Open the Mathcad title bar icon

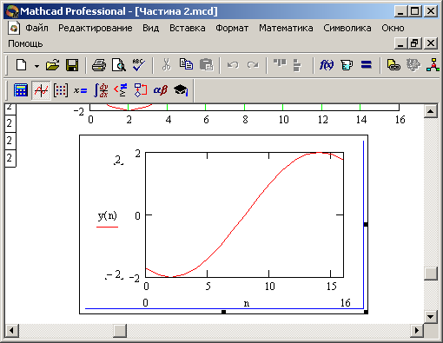click(12, 11)
